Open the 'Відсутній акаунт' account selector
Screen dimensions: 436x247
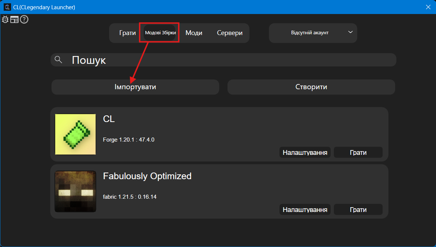click(x=310, y=33)
